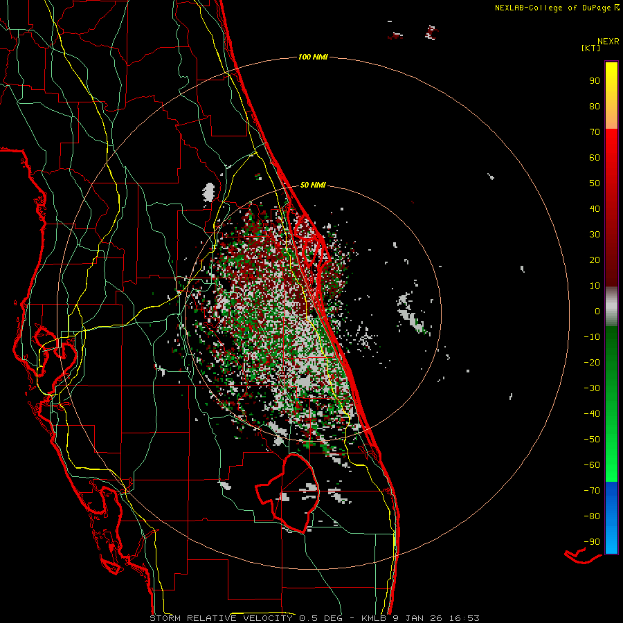Click the -90 value on the velocity scale
Viewport: 623px width, 623px height.
click(592, 542)
